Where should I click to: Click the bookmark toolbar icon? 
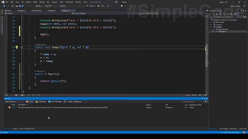pos(122,6)
